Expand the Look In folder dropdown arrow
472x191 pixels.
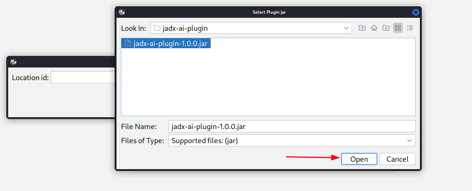tap(346, 28)
